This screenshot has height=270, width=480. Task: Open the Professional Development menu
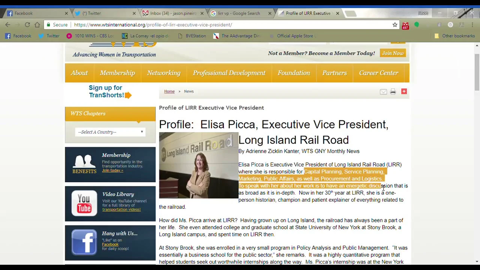229,73
